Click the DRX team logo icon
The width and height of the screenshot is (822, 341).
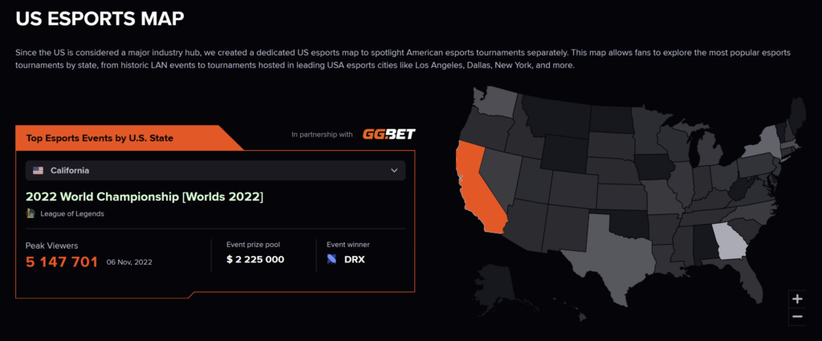(x=332, y=259)
